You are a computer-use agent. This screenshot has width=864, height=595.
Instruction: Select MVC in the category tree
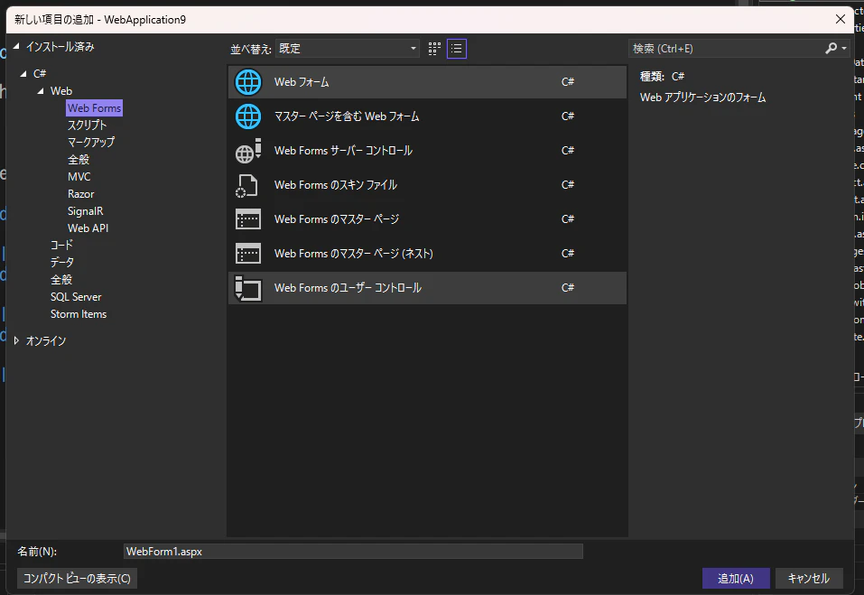[79, 177]
